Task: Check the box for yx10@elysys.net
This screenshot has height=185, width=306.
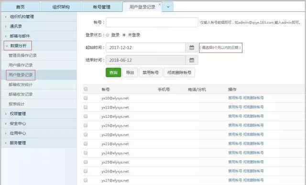Action: click(86, 98)
